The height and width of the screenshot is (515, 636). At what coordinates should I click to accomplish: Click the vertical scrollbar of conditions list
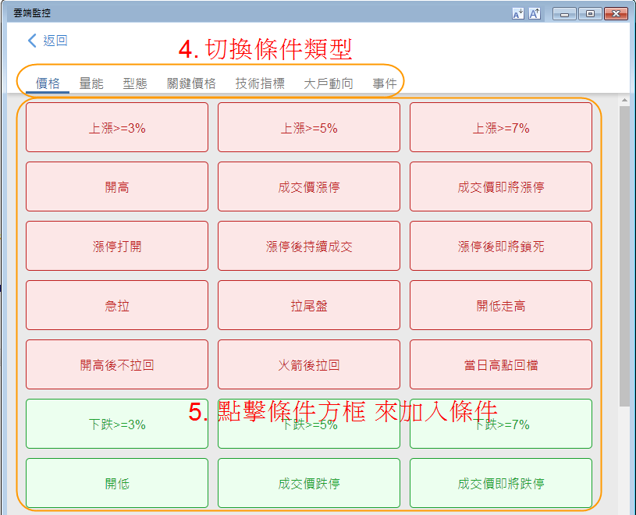624,257
